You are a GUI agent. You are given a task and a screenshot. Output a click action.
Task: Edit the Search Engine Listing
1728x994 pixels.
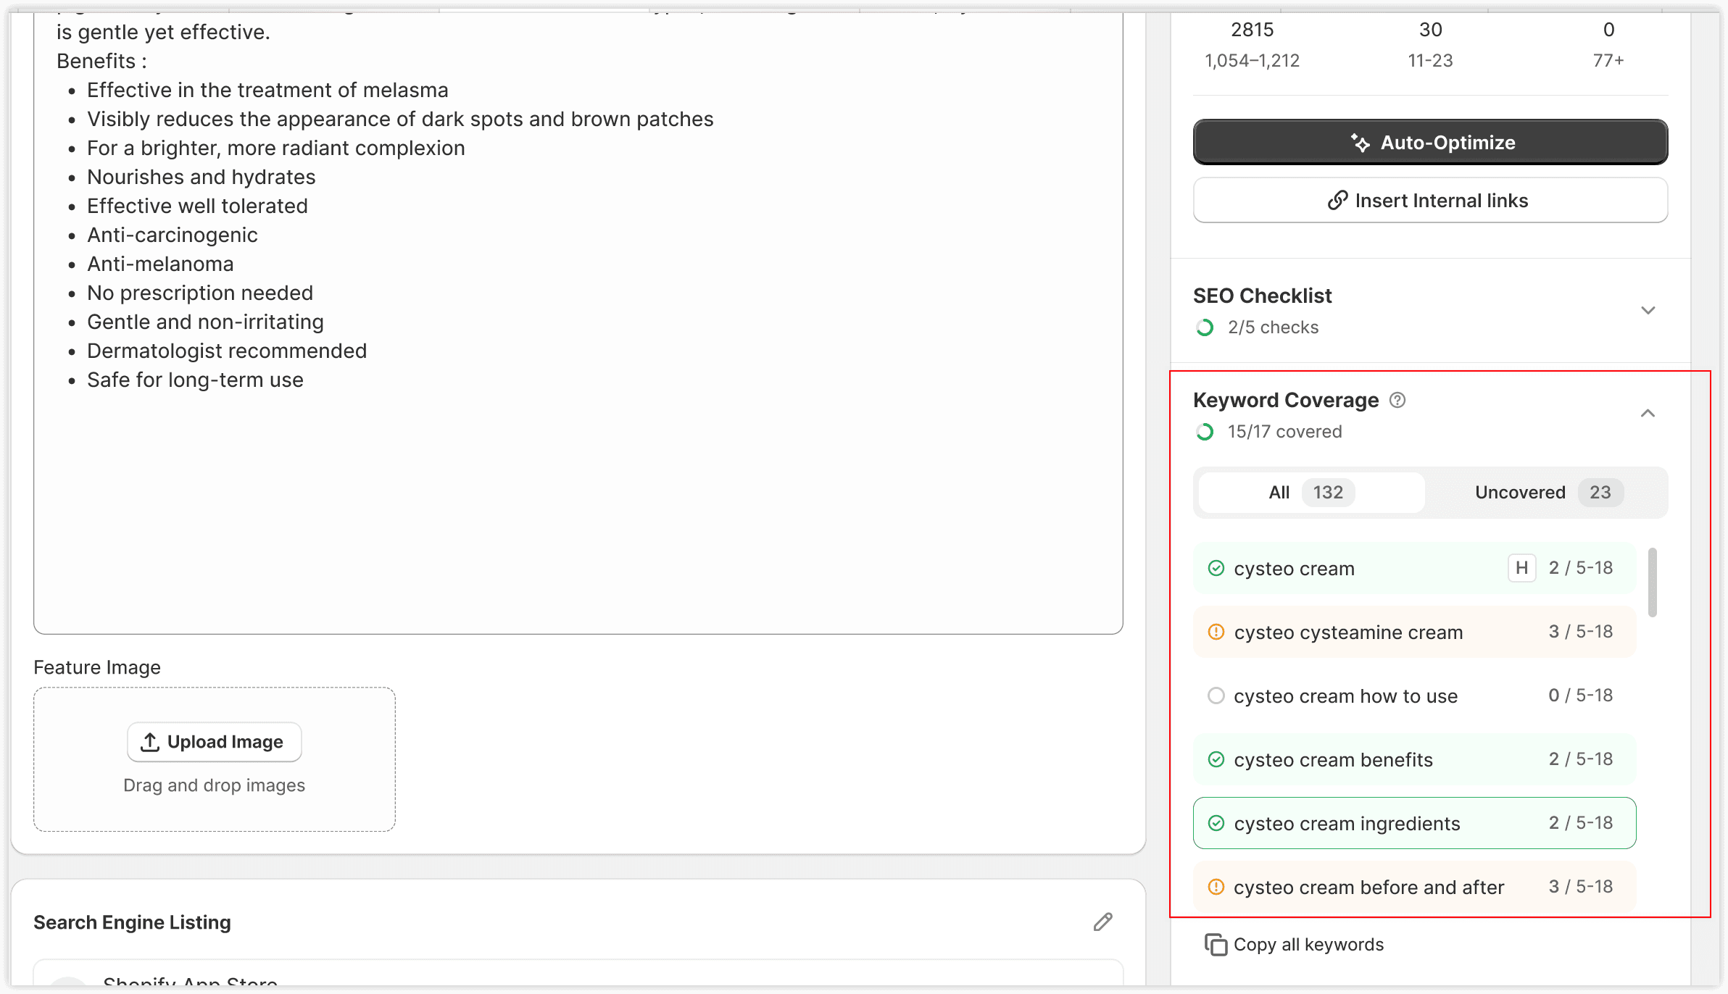(x=1103, y=922)
